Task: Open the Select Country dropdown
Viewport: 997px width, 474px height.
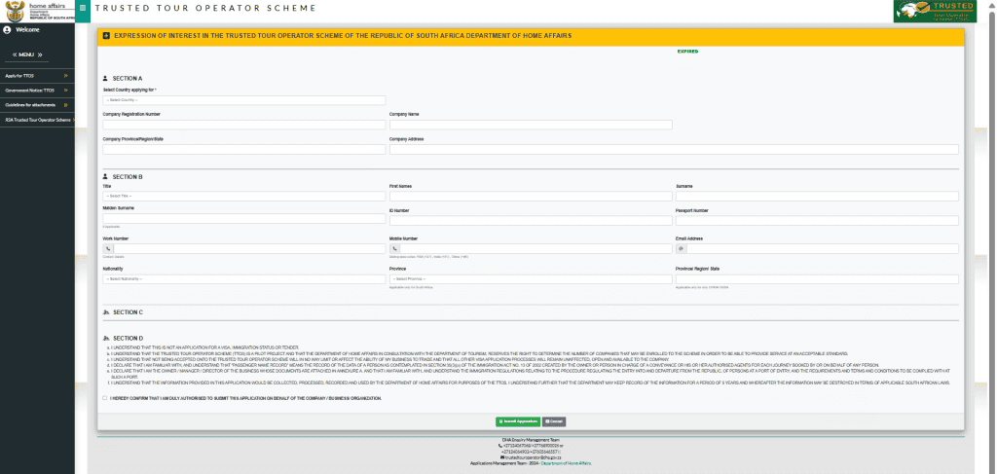Action: [x=243, y=100]
